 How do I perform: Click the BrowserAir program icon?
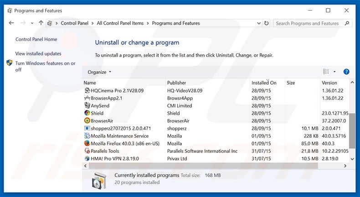(87, 121)
